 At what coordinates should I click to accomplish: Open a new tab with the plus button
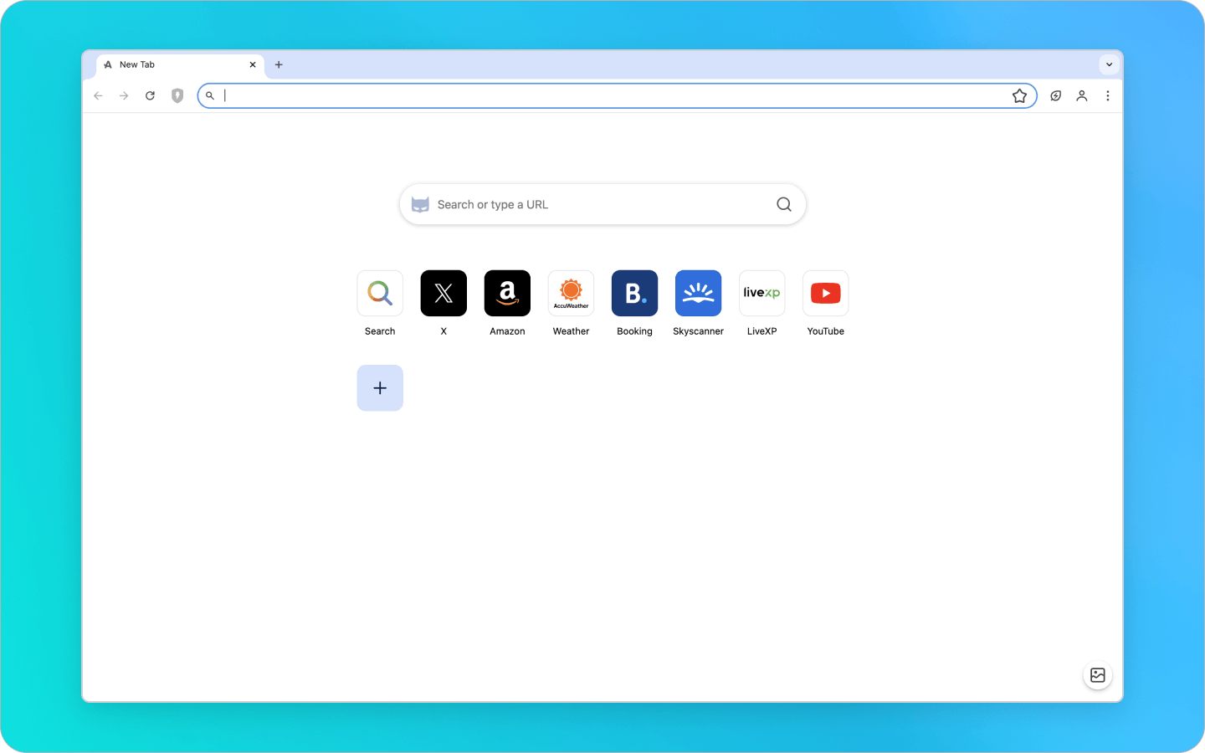(279, 64)
